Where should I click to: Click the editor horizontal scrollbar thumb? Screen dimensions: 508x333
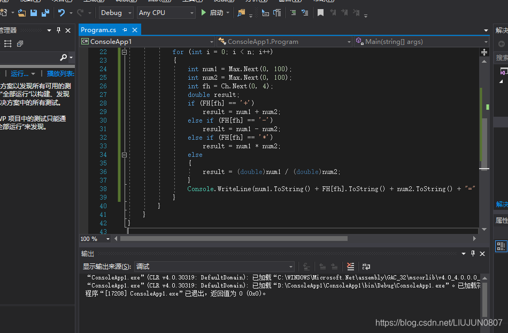(234, 239)
